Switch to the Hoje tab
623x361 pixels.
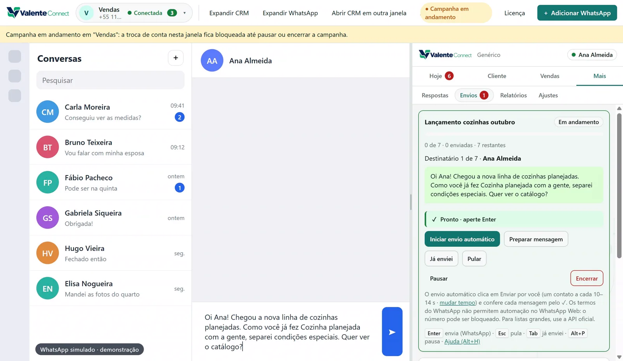(441, 76)
